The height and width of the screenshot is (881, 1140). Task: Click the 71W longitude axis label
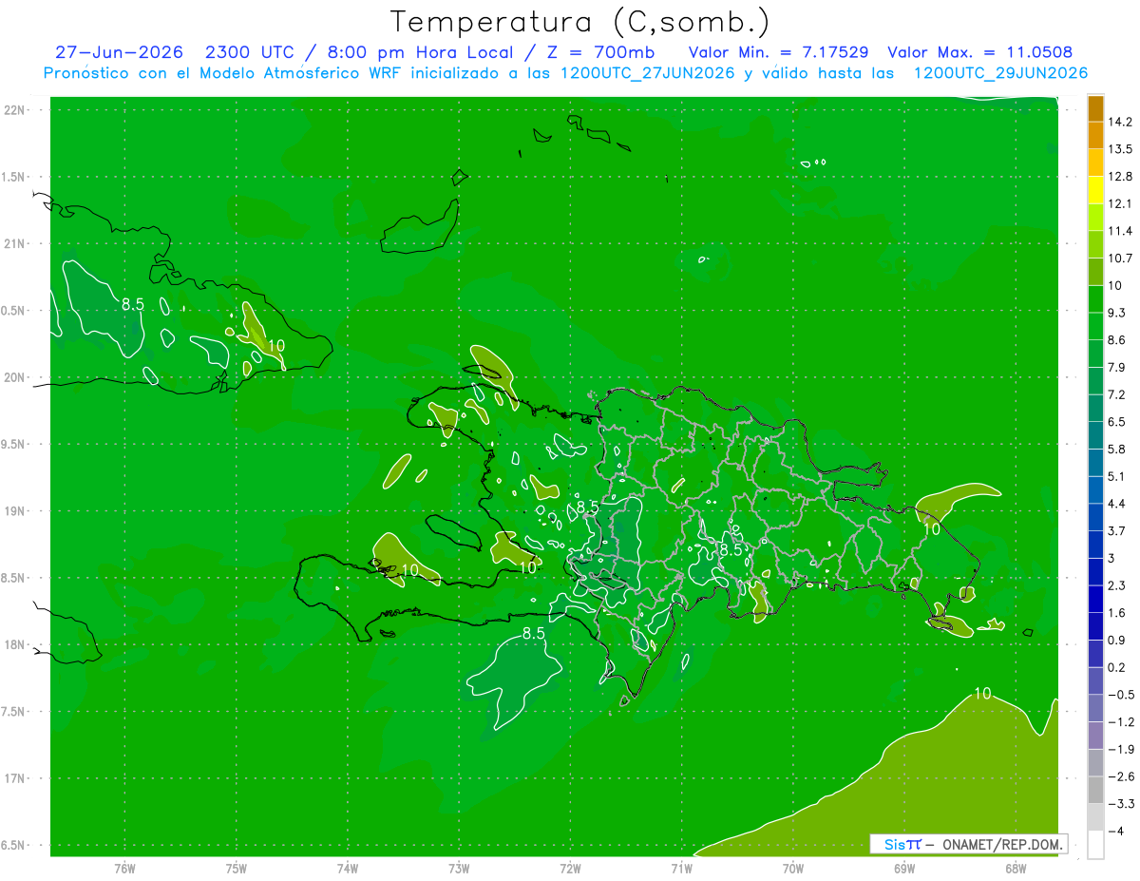tap(681, 868)
